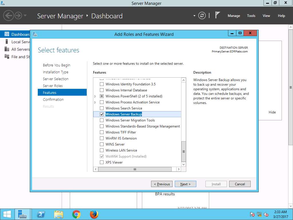Check Windows Standards-Based Storage Management
Viewport: 293px width, 220px height.
[x=102, y=126]
